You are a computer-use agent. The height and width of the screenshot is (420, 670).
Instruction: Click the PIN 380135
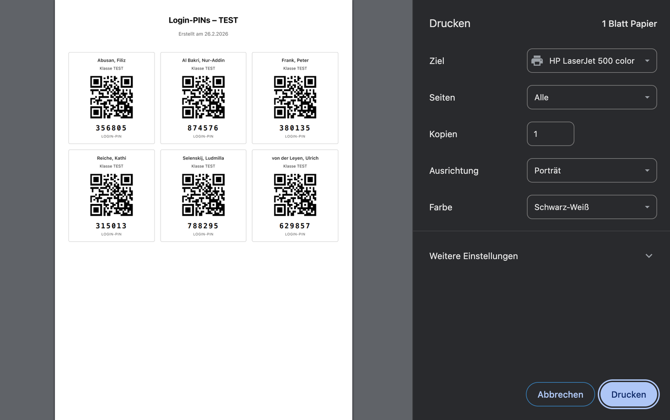pos(295,128)
